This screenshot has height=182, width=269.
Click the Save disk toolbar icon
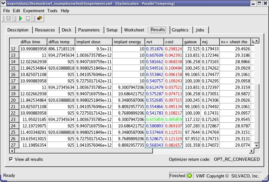click(x=9, y=18)
